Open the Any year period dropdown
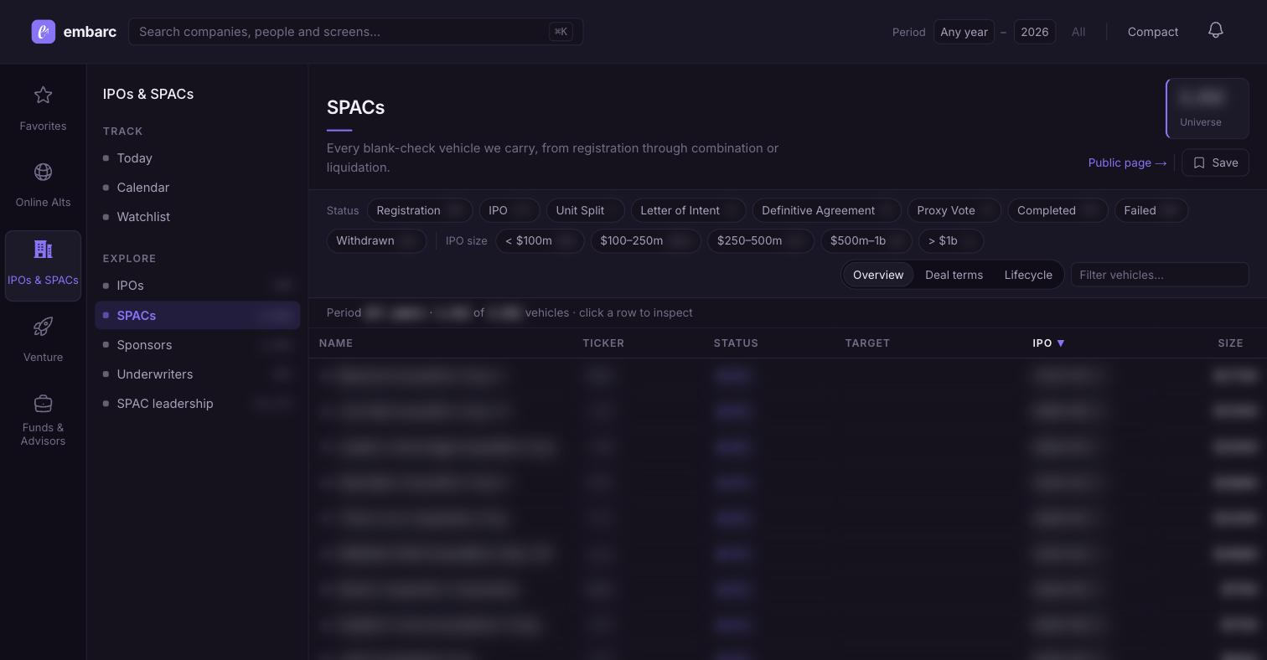1267x660 pixels. [964, 32]
